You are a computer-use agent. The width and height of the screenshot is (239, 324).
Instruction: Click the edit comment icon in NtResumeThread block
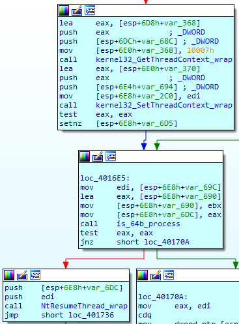(22, 275)
